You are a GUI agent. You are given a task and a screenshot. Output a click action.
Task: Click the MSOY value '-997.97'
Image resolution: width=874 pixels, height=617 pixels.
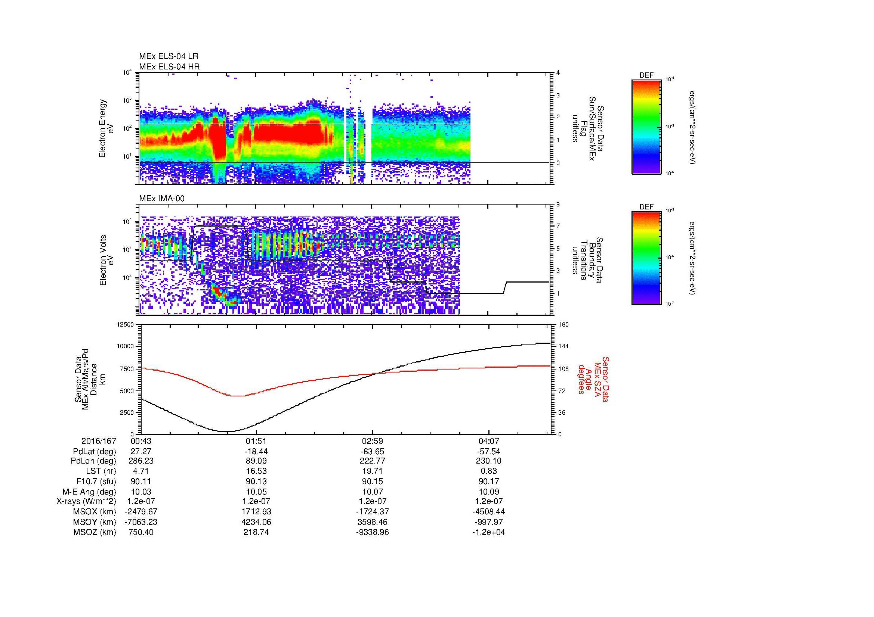tap(488, 522)
